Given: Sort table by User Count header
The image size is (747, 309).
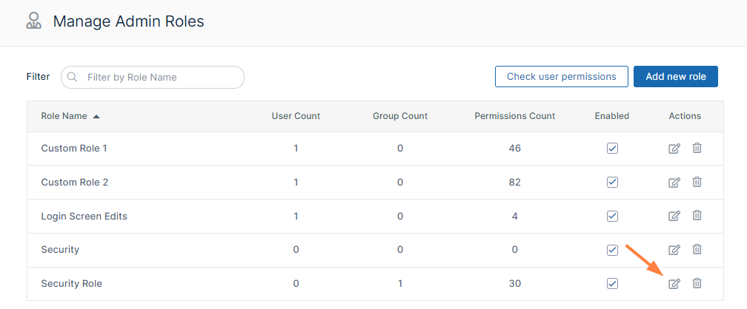Looking at the screenshot, I should tap(296, 116).
